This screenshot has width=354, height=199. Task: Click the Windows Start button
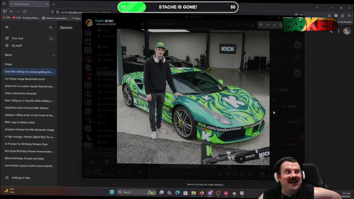coord(112,192)
